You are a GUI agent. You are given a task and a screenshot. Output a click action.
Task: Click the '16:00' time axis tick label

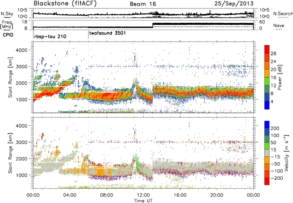click(x=180, y=195)
